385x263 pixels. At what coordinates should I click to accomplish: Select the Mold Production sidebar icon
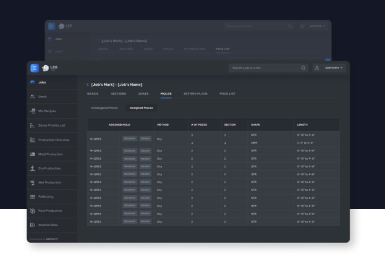(x=33, y=154)
